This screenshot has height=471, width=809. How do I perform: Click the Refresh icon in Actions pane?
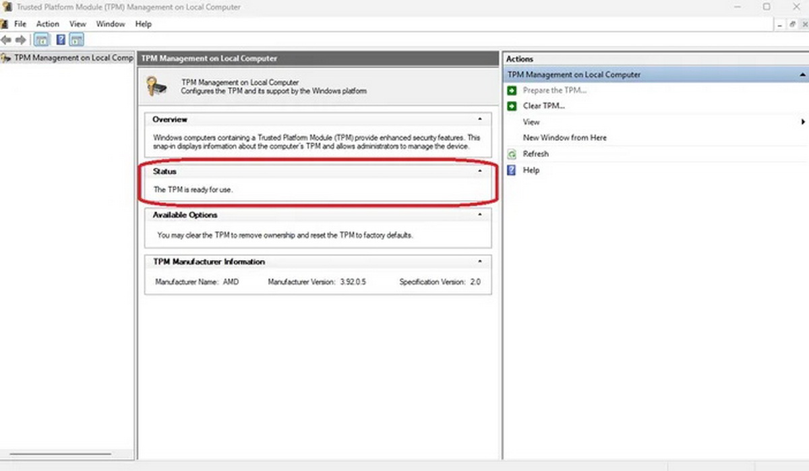[512, 154]
